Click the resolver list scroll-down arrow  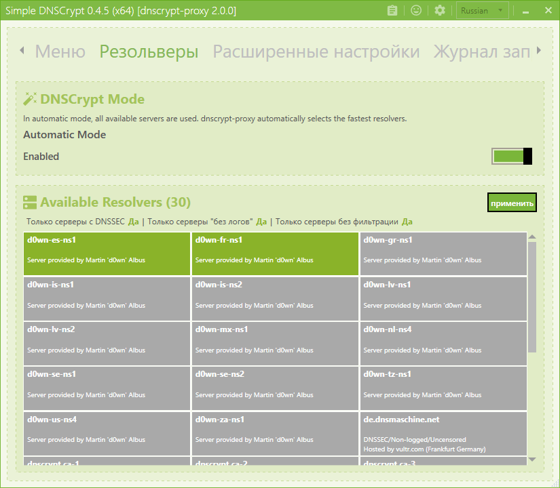[532, 460]
